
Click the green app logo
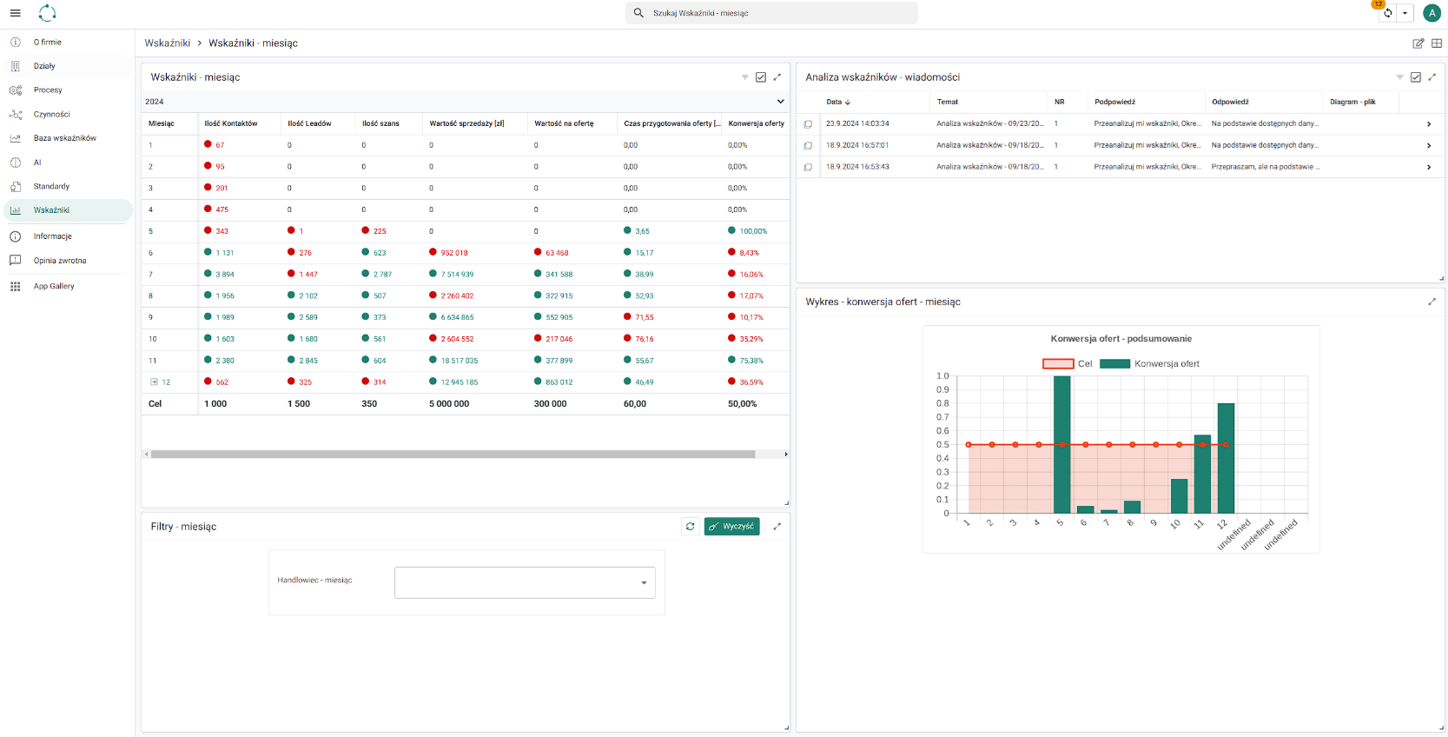(47, 13)
